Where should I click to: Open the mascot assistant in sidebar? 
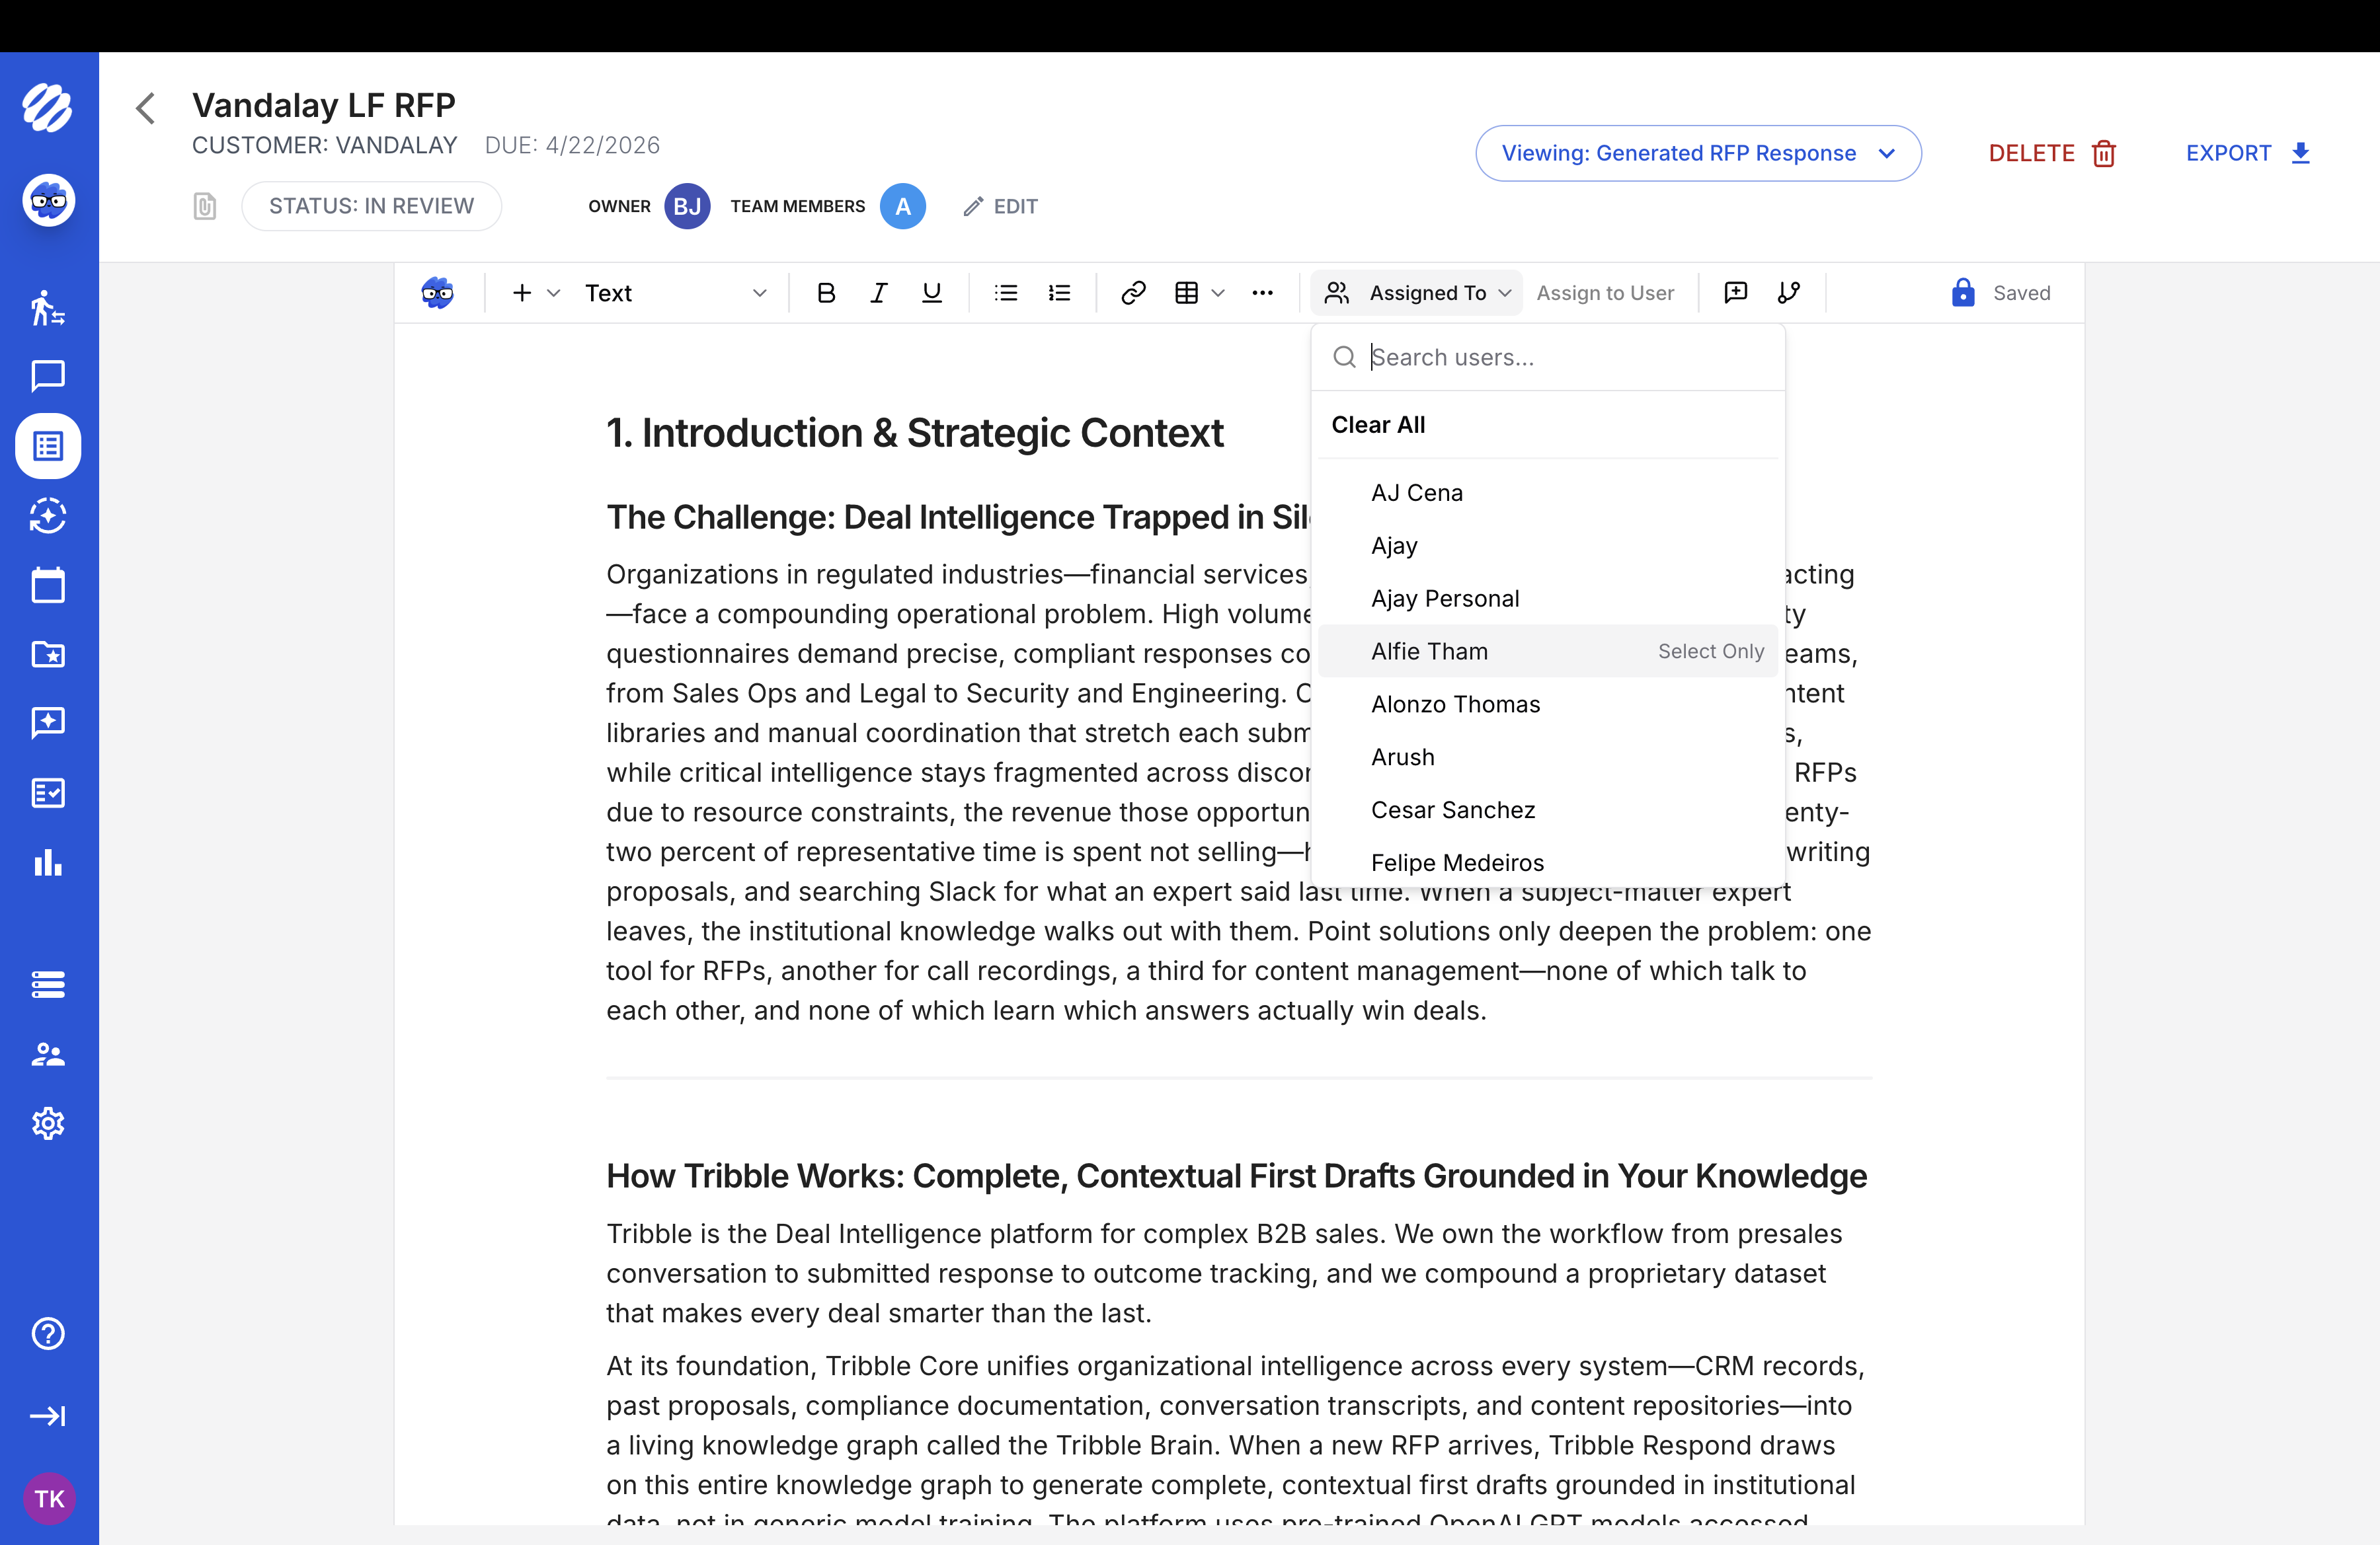tap(48, 201)
